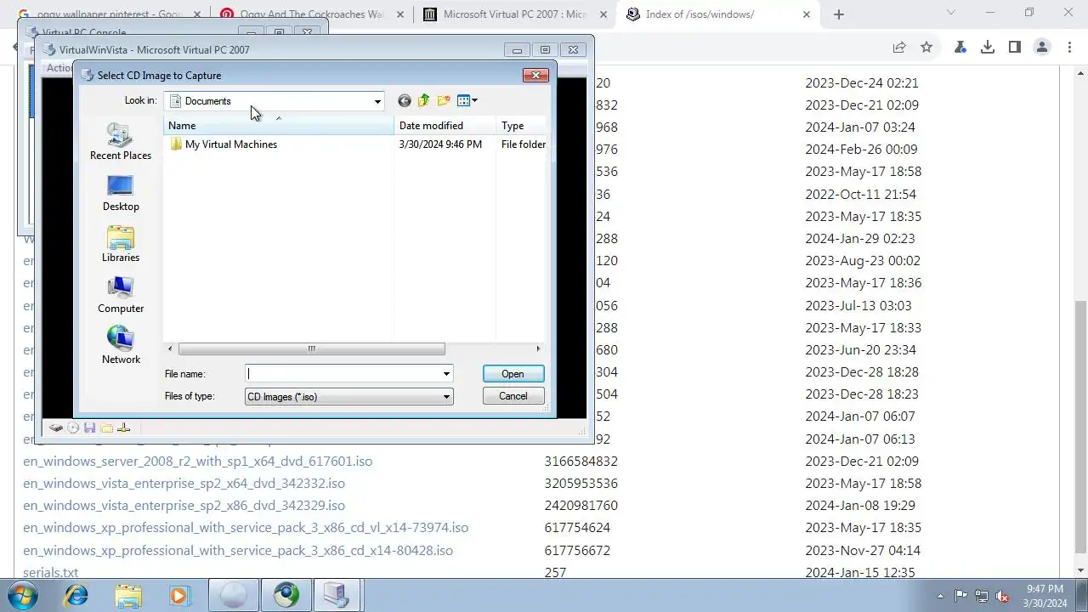
Task: Show browser downloads
Action: tap(988, 48)
